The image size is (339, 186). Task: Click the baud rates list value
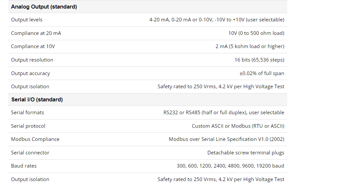click(x=230, y=166)
